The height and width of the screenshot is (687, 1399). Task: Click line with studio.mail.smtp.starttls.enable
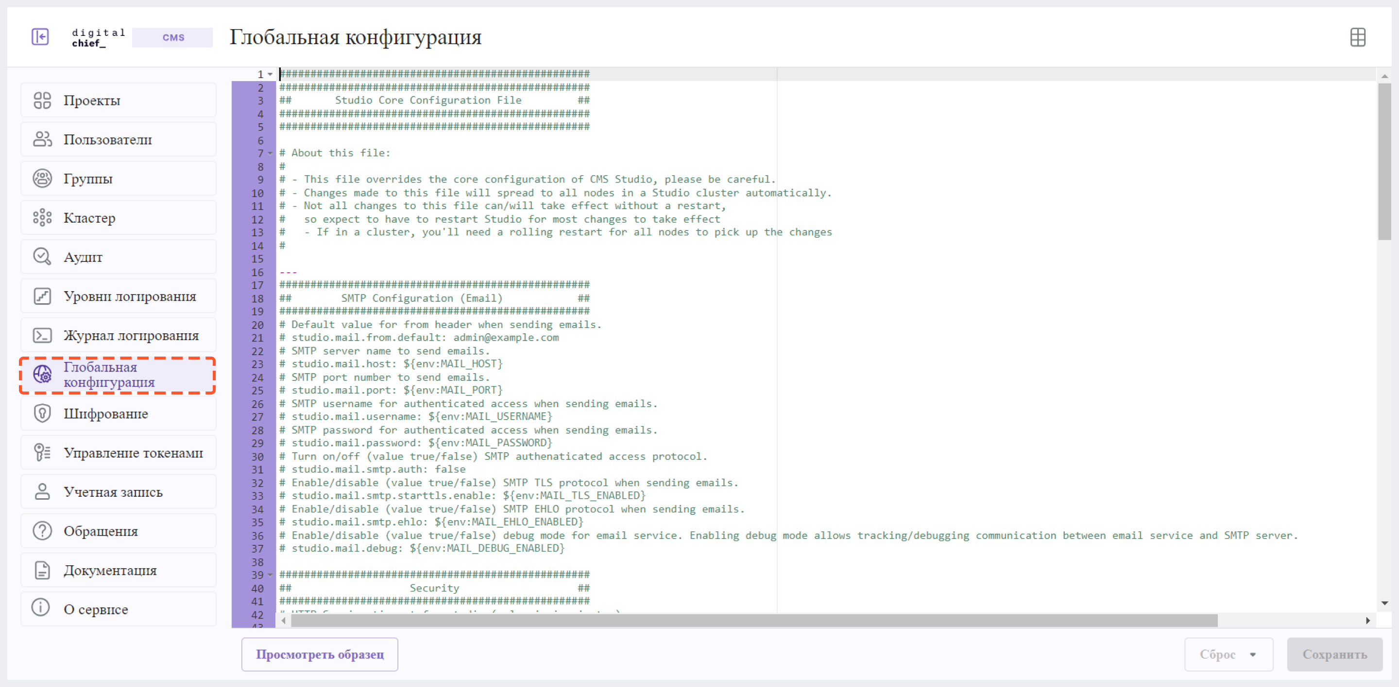(x=463, y=495)
